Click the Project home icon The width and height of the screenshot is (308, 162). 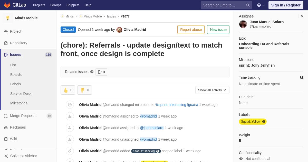tap(6, 32)
